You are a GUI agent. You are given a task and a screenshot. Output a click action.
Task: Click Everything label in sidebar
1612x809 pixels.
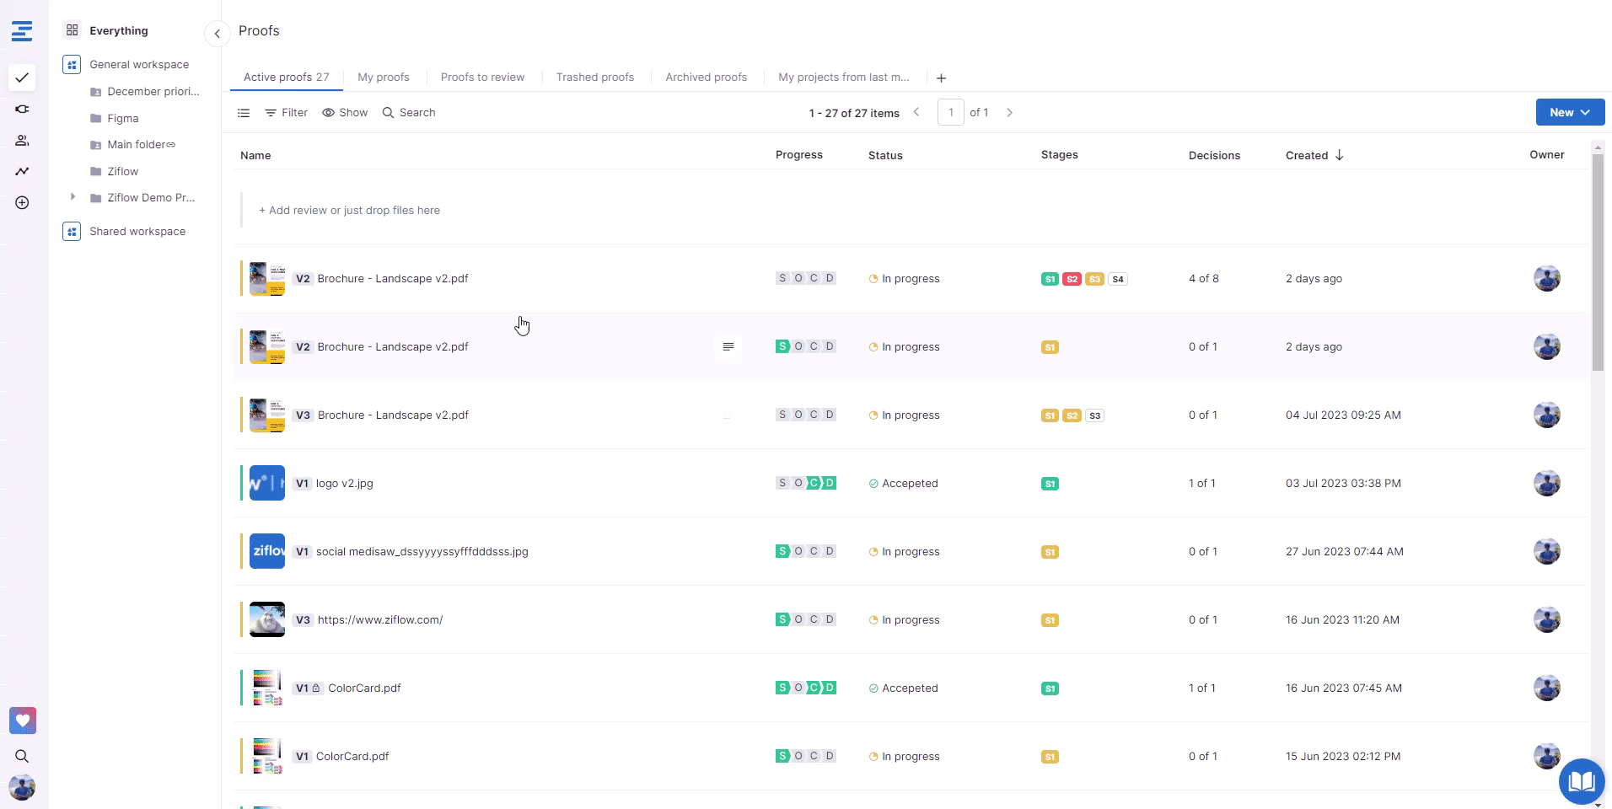tap(119, 30)
